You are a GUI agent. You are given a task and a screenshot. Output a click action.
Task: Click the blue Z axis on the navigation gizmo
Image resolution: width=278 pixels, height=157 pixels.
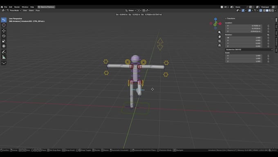point(215,19)
